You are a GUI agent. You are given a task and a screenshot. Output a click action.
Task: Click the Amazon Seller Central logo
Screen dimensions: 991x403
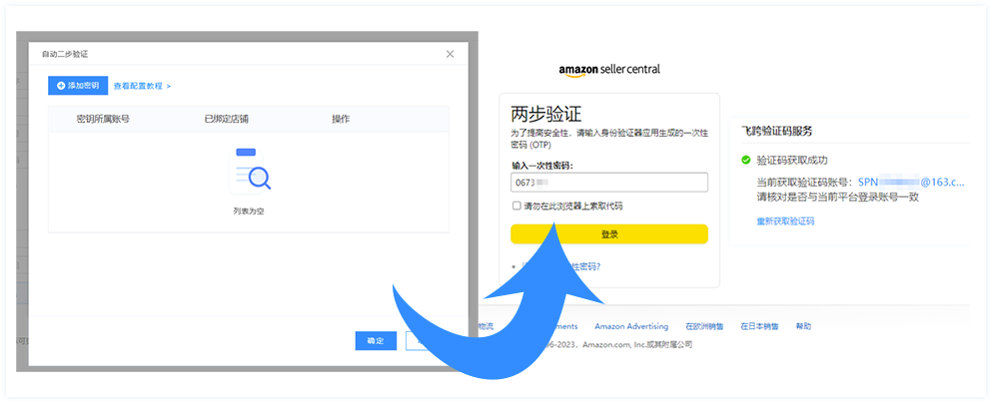[x=609, y=70]
